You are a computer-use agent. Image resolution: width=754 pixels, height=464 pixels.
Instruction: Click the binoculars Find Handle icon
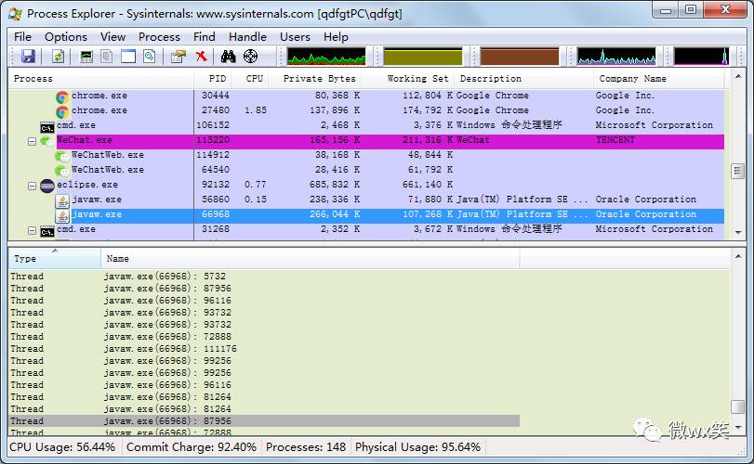(x=228, y=56)
